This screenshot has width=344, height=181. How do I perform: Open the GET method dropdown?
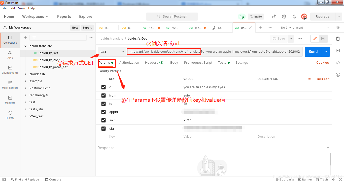[112, 52]
